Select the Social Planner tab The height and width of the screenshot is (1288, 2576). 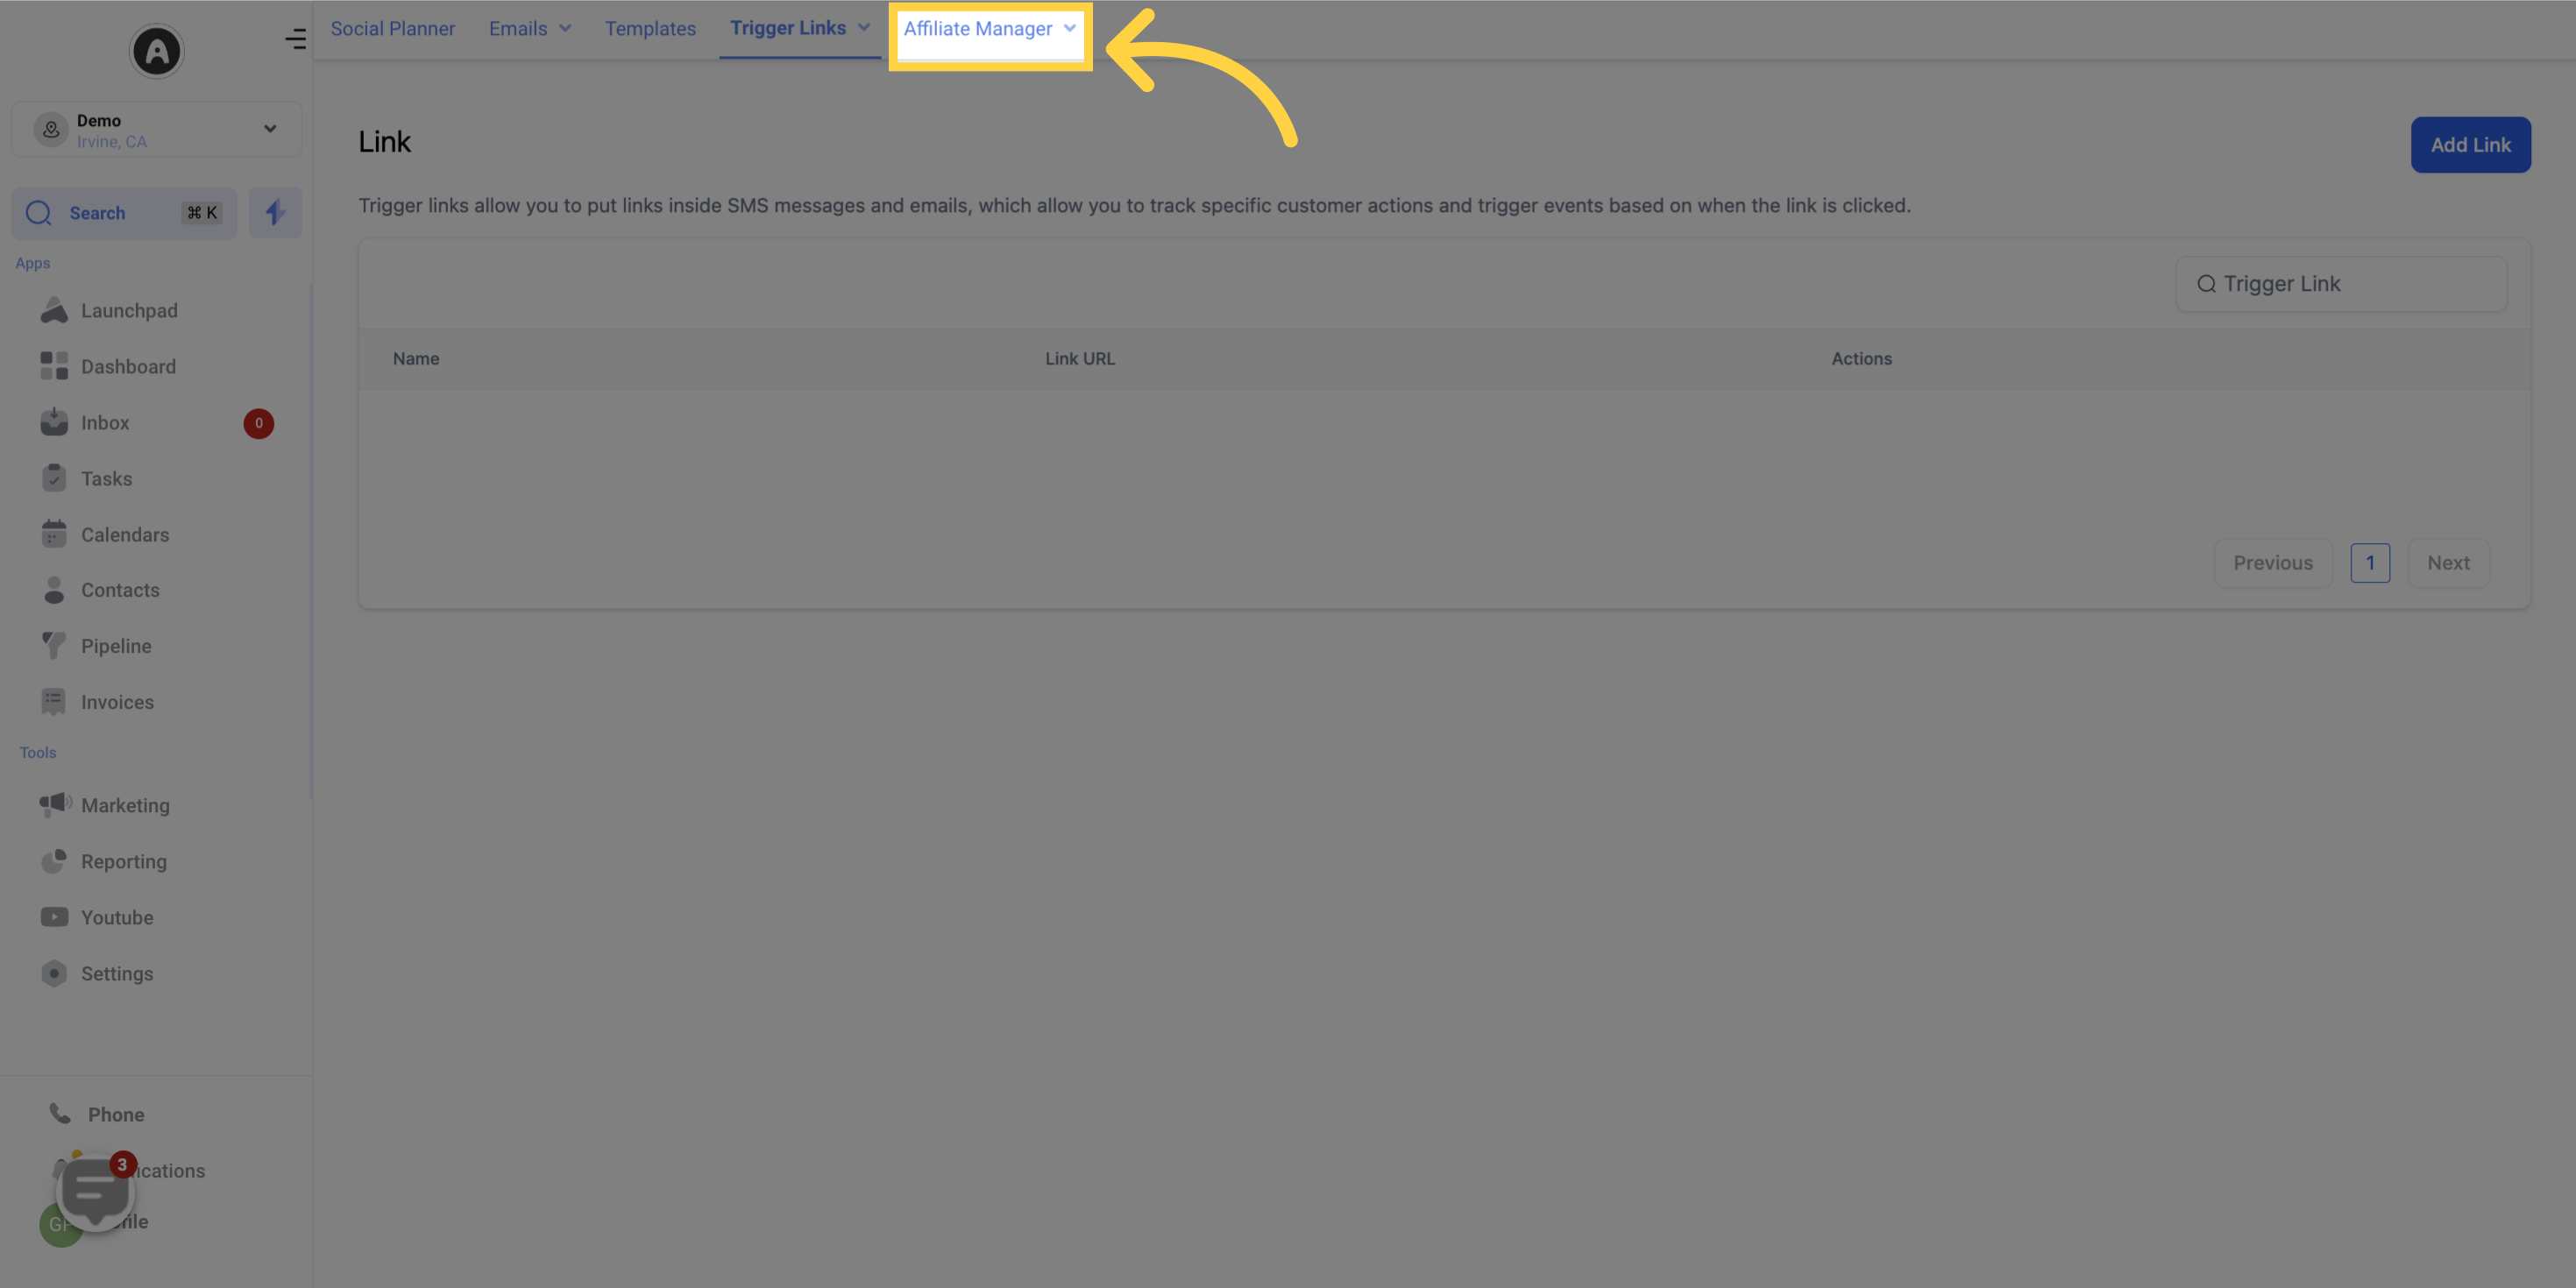point(393,28)
